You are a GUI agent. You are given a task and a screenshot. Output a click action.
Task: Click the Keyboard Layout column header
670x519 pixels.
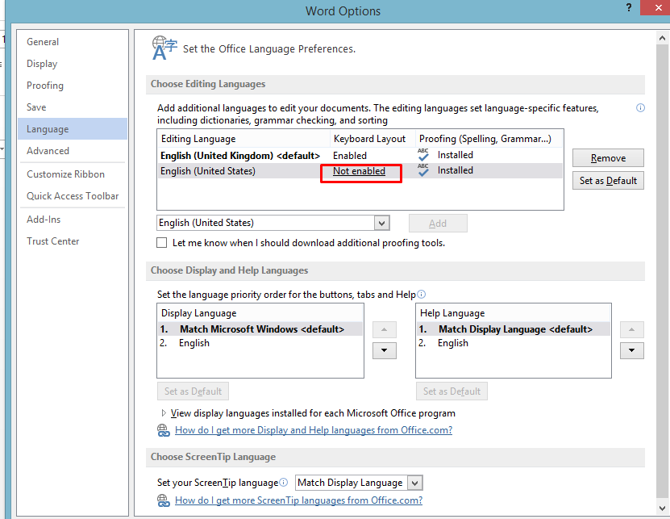(373, 139)
